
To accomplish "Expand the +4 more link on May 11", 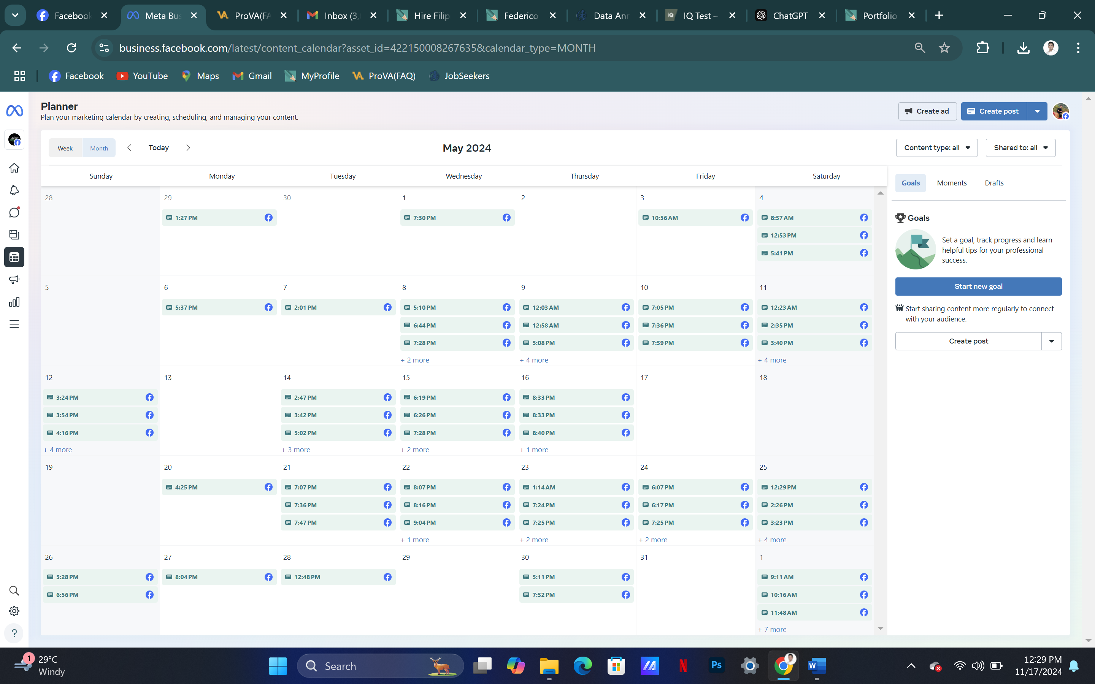I will pos(772,360).
